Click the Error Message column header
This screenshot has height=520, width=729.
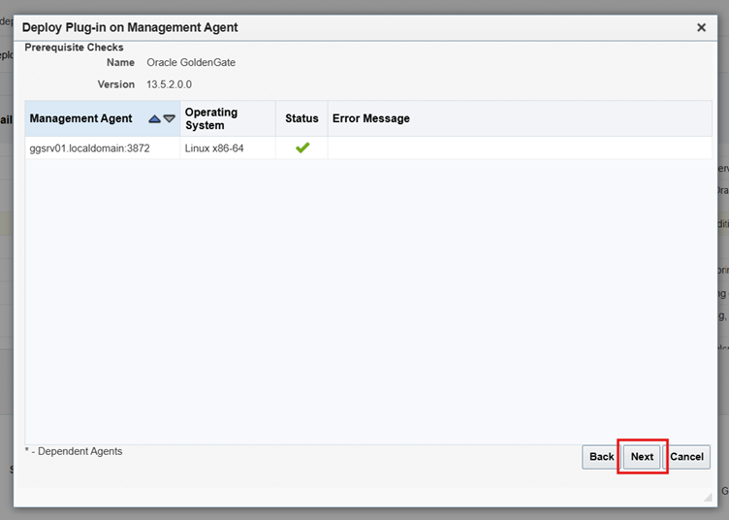pyautogui.click(x=371, y=118)
